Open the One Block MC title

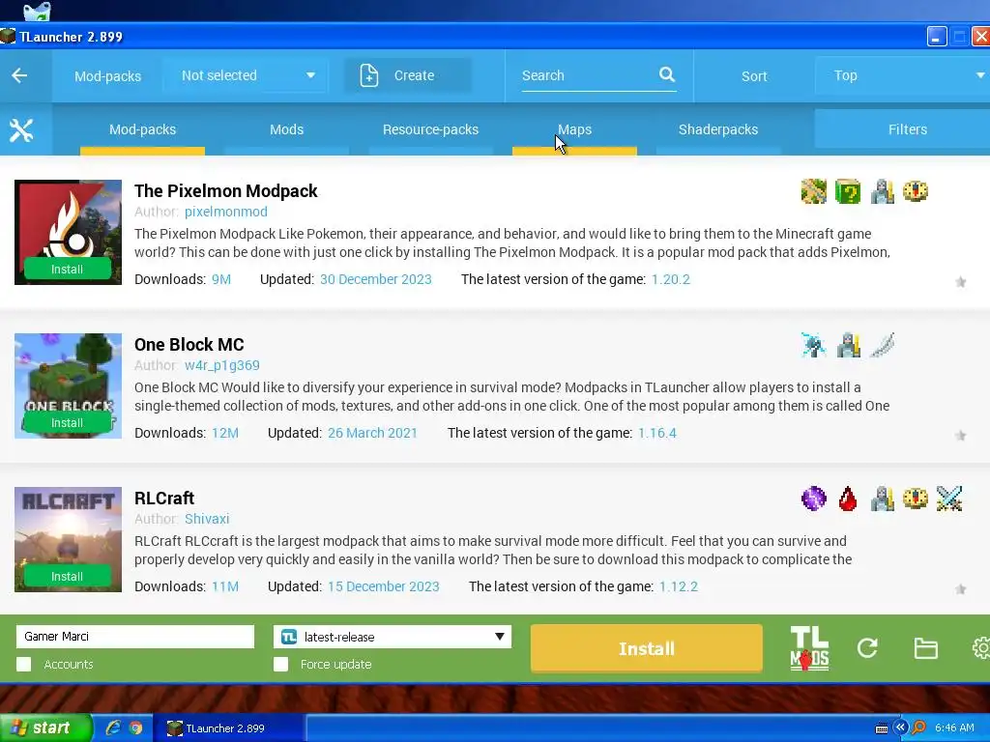(x=189, y=345)
